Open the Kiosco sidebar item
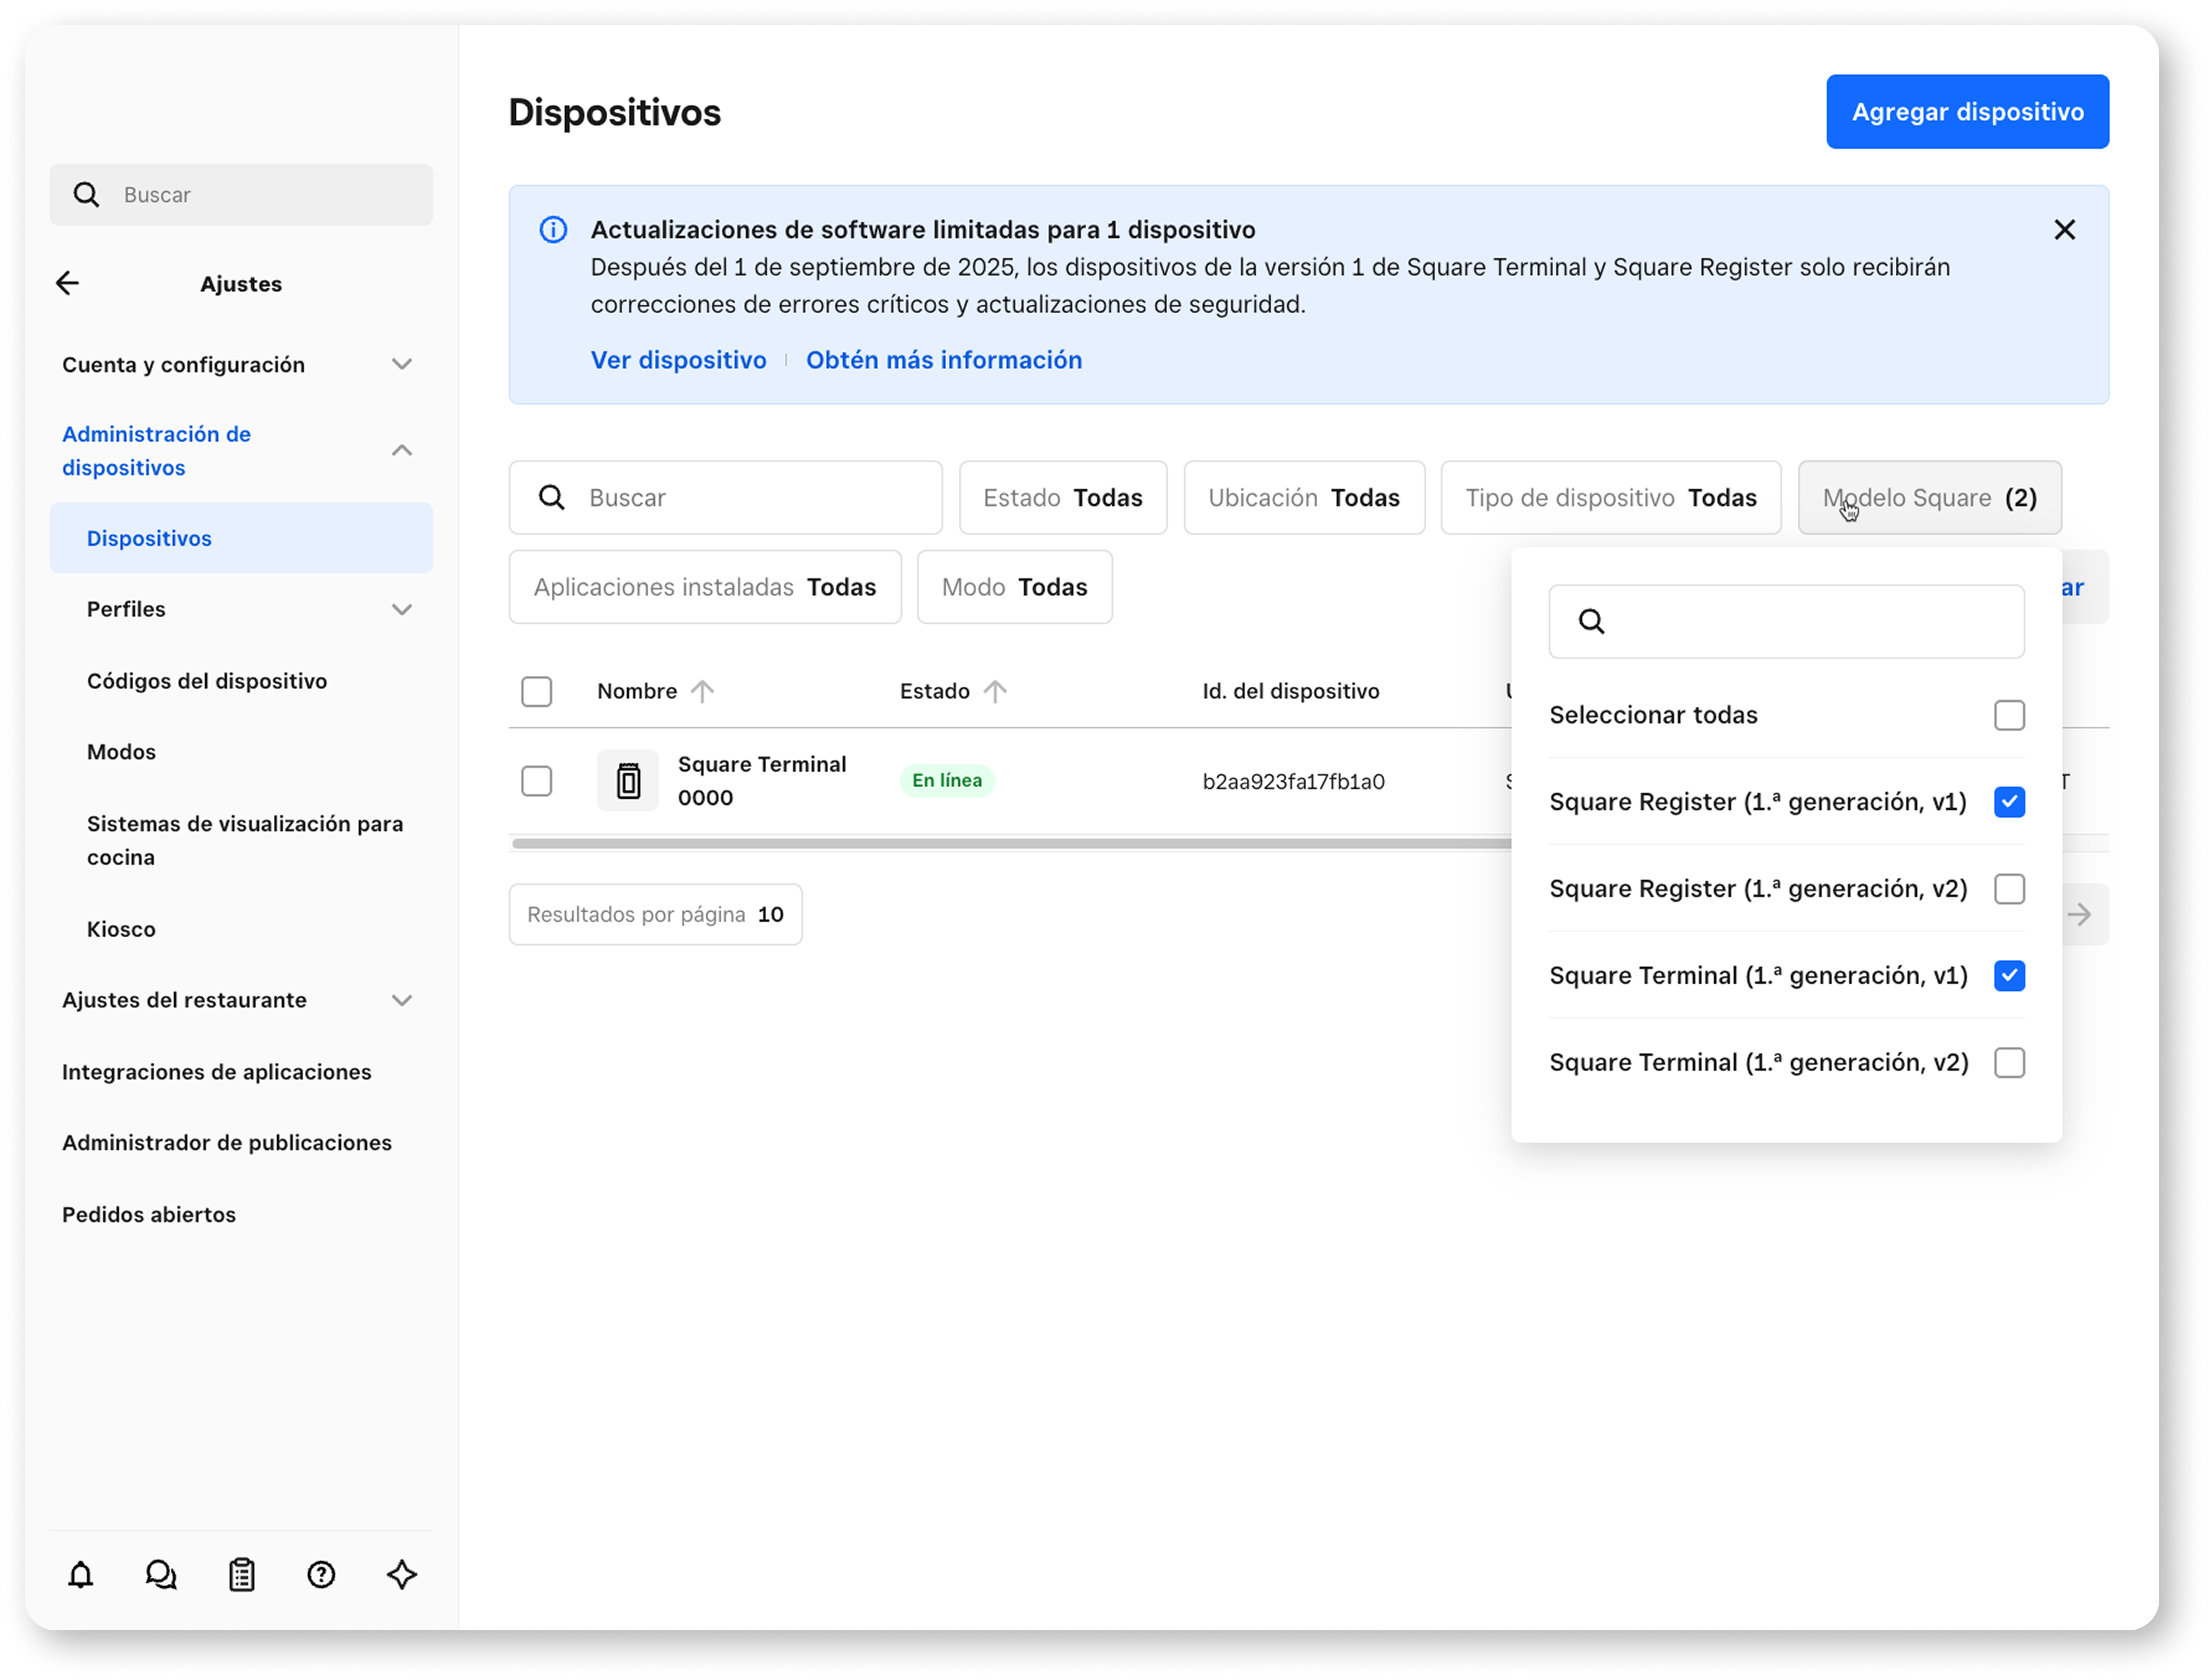Screen dimensions: 2209x1680 pos(121,929)
